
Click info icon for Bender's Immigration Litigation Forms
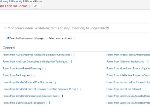point(62,96)
